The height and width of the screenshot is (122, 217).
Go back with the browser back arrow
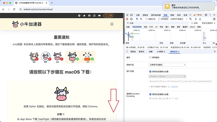3,9
